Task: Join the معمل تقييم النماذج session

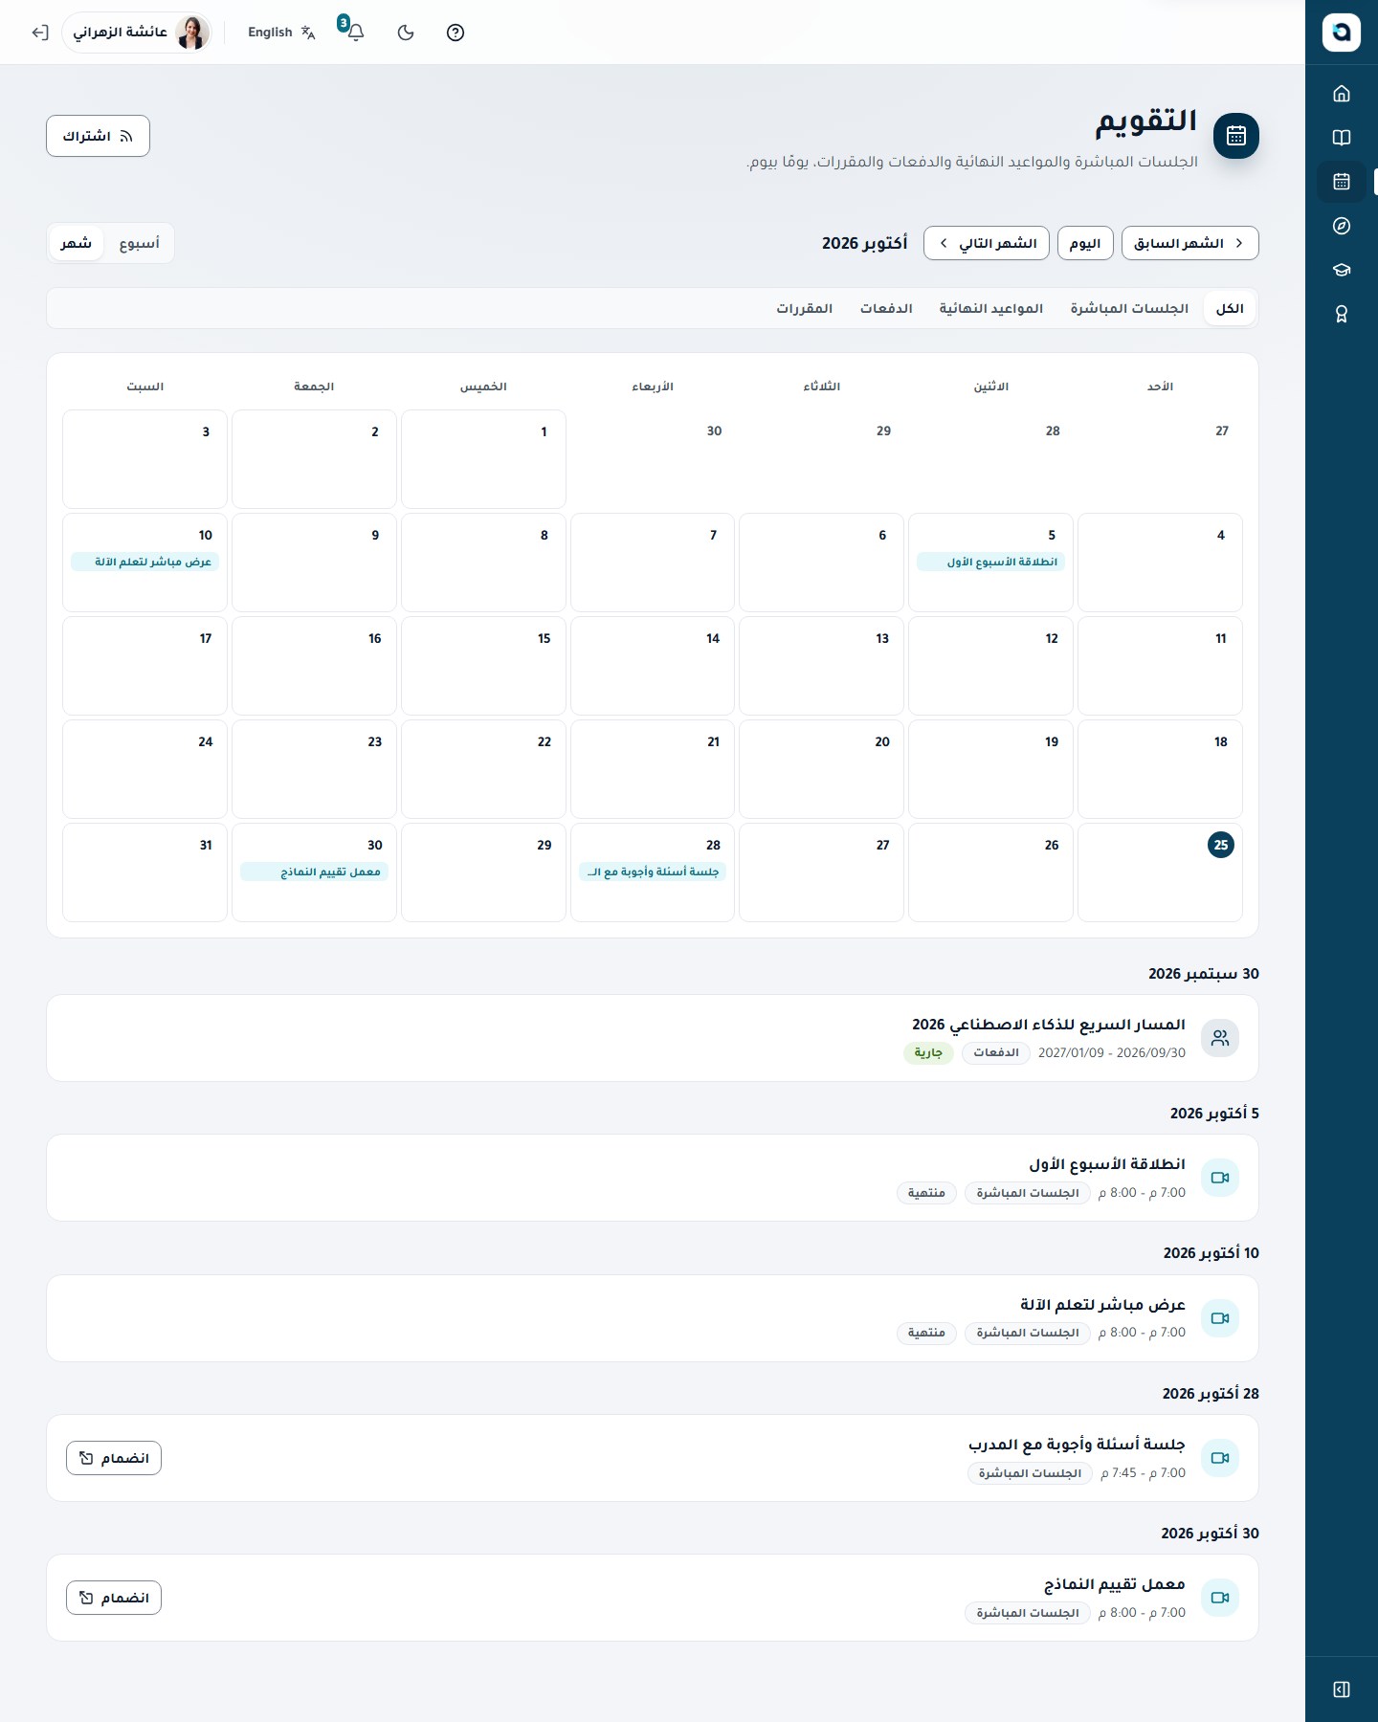Action: 114,1598
